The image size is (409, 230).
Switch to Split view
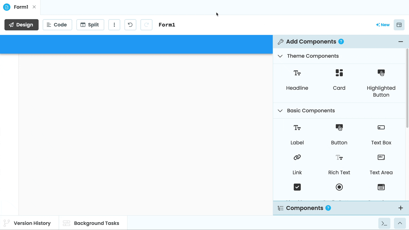pos(90,25)
